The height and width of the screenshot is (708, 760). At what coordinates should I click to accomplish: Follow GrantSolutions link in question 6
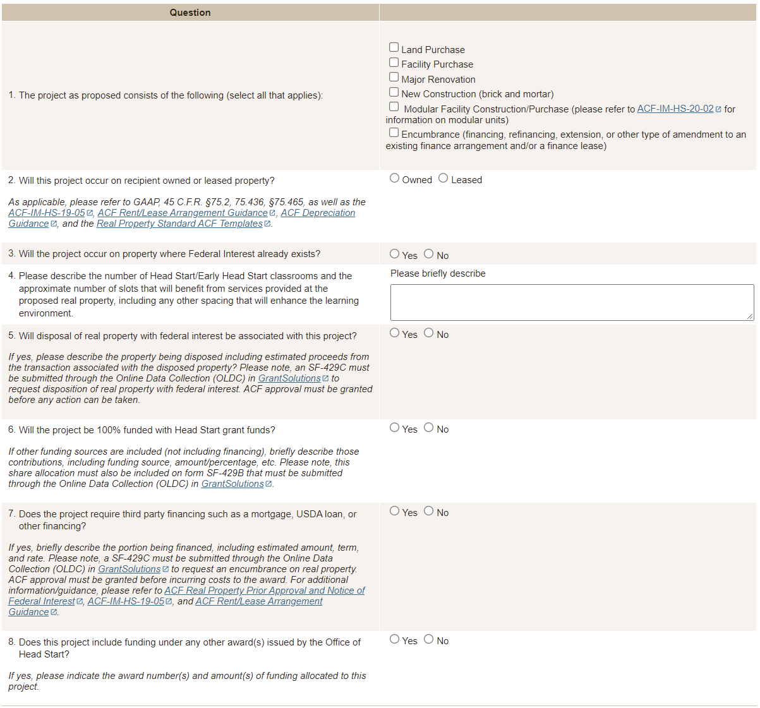232,484
